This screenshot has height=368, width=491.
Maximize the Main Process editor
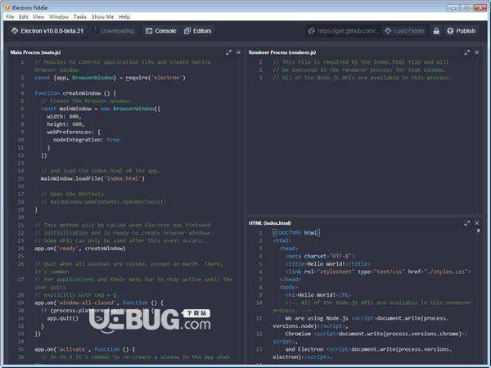228,52
